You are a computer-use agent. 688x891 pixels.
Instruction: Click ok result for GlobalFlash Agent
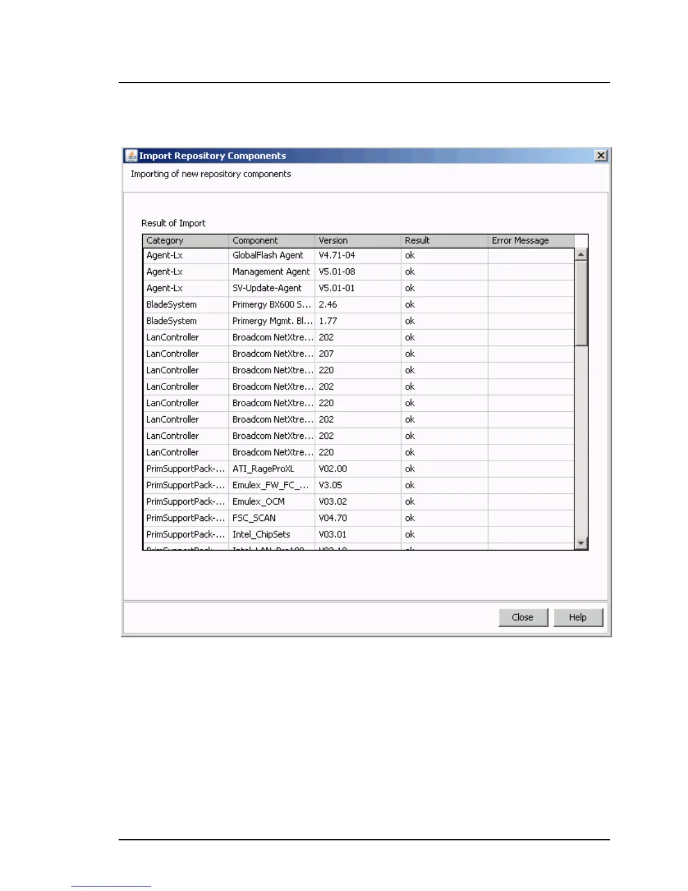(x=444, y=255)
